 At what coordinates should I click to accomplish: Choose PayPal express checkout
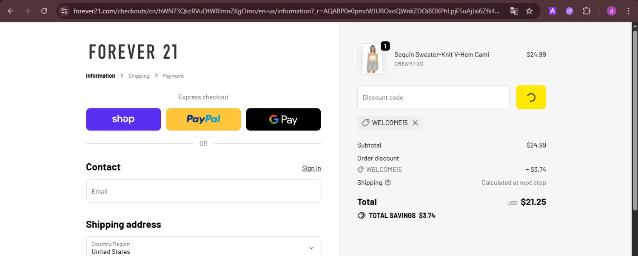[x=203, y=119]
